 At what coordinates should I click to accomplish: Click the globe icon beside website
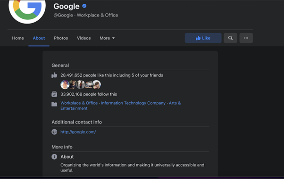tap(54, 132)
